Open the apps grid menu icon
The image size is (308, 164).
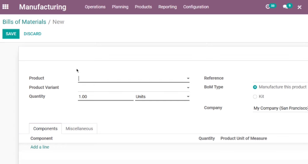5,7
